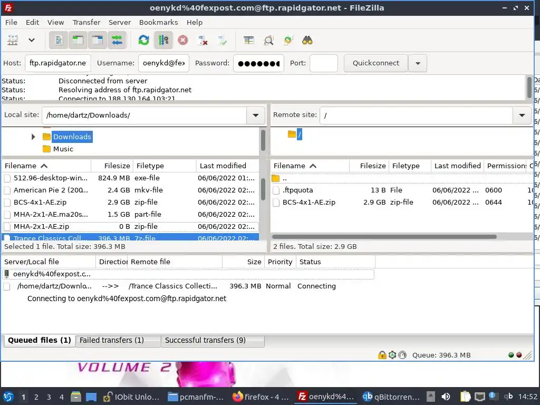Sort remote files by Filetype column
The image size is (540, 405).
[410, 166]
